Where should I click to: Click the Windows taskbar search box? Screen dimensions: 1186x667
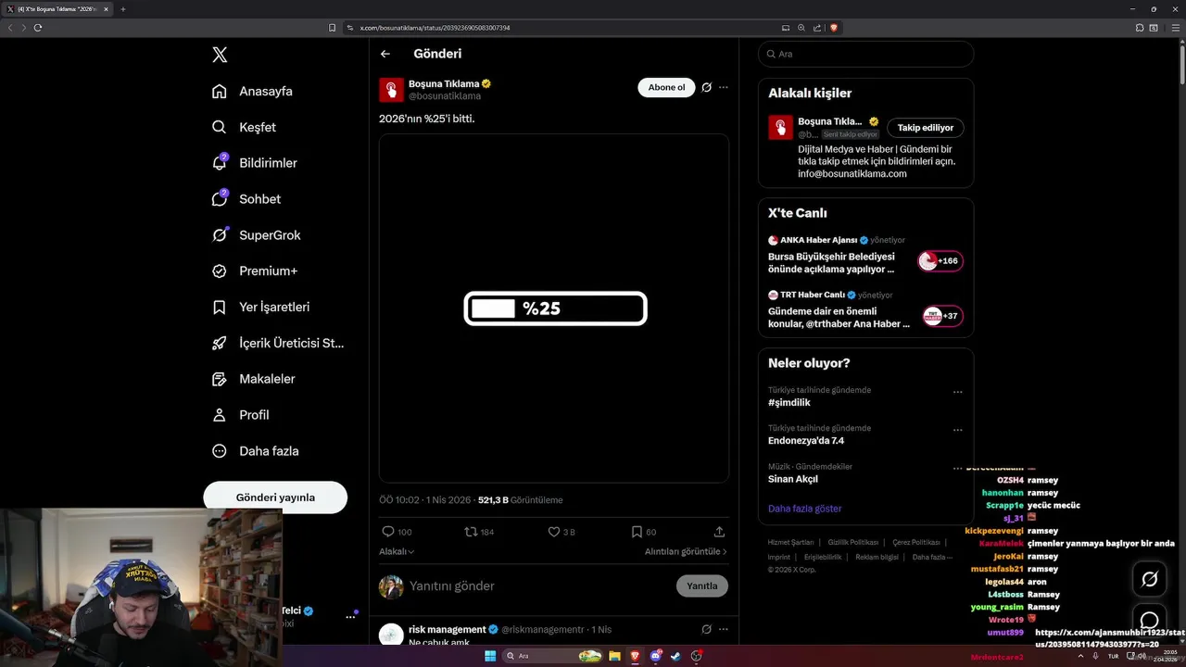tap(552, 656)
